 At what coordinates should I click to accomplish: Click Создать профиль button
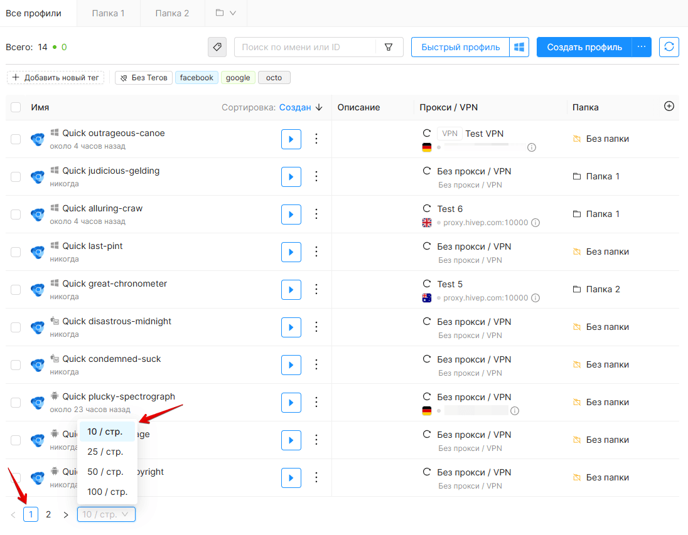tap(584, 47)
